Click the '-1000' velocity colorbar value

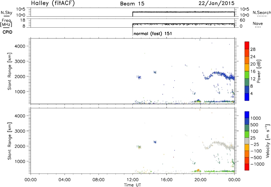257,164
